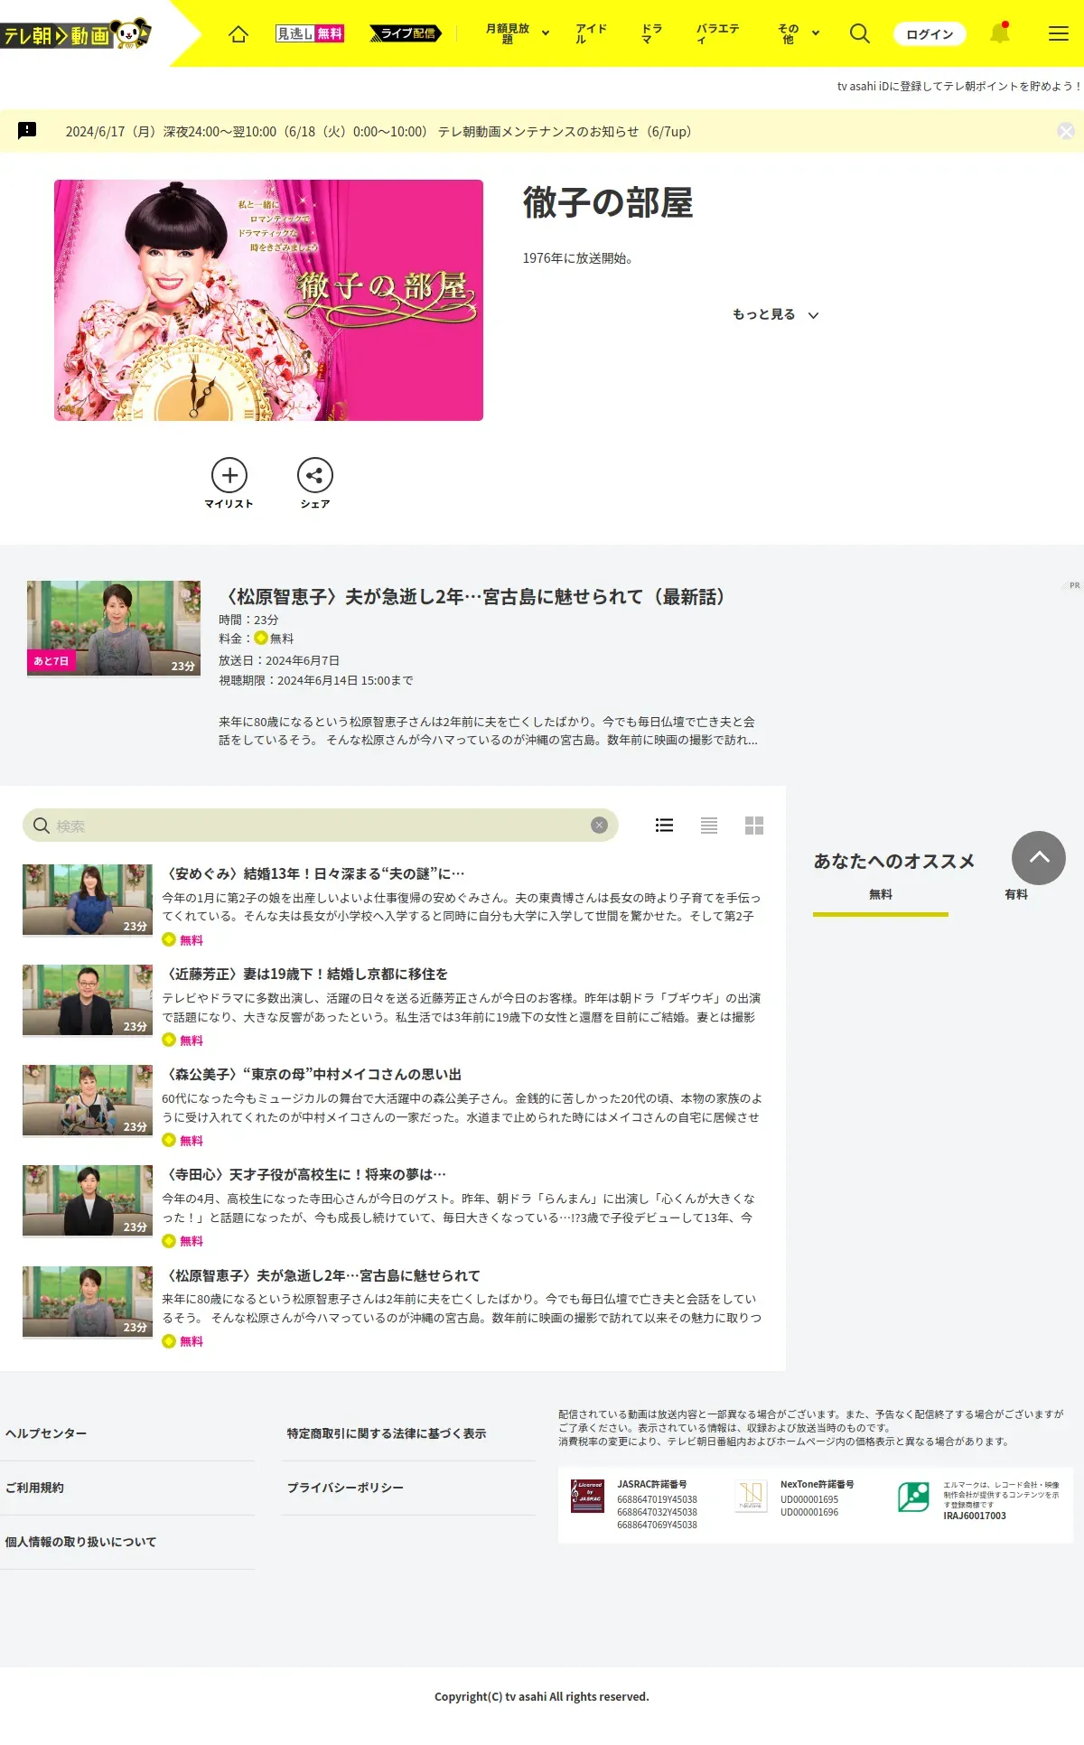This screenshot has width=1084, height=1745.
Task: Switch to grid view
Action: (x=754, y=825)
